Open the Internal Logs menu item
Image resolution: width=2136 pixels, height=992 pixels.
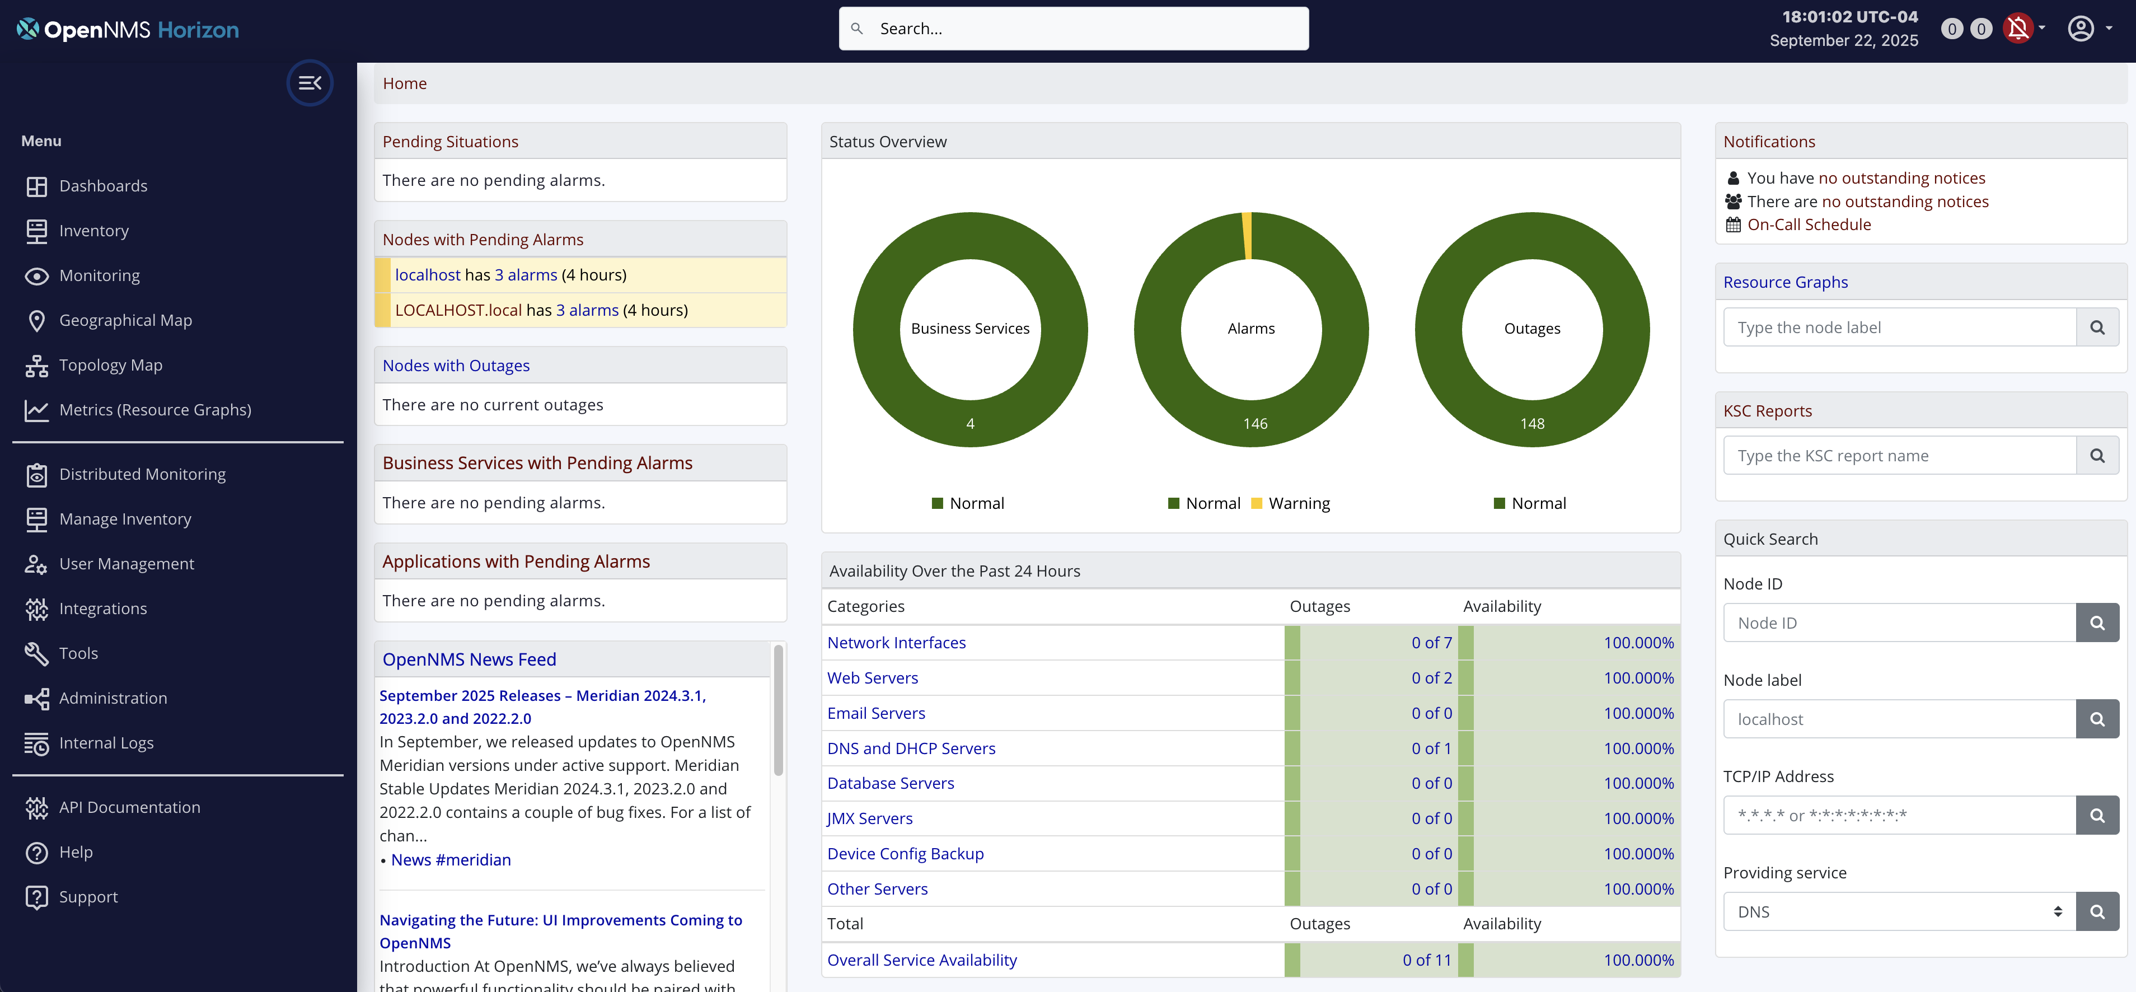[x=106, y=743]
